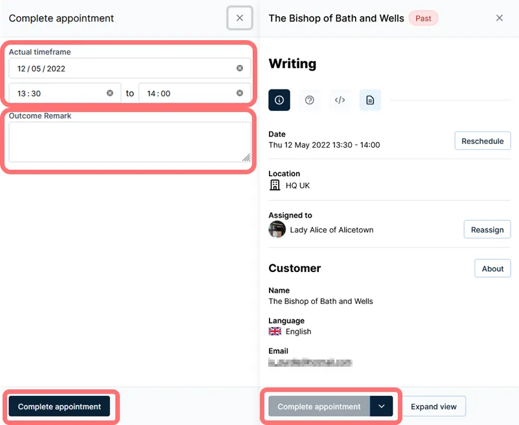The image size is (519, 425).
Task: Click the English UK flag icon
Action: coord(275,331)
